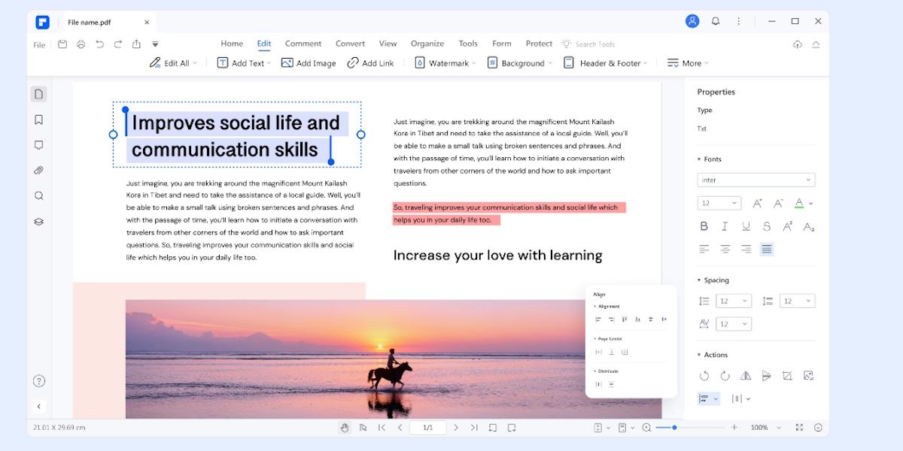
Task: Select the Hand tool in the status bar
Action: coord(345,427)
